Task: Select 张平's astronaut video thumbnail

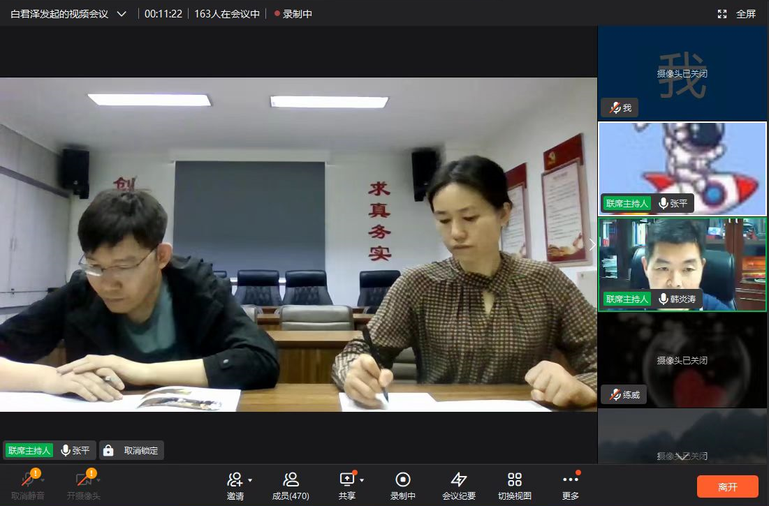Action: (682, 168)
